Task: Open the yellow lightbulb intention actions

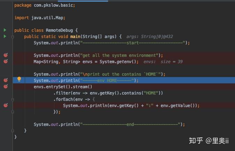Action: click(x=19, y=79)
